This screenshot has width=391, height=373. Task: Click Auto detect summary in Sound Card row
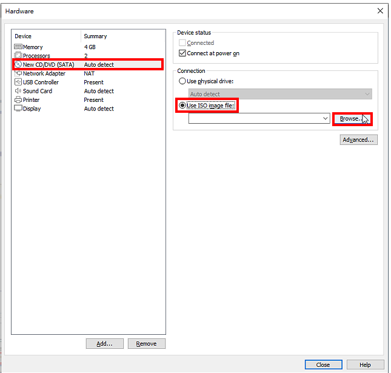coord(99,91)
